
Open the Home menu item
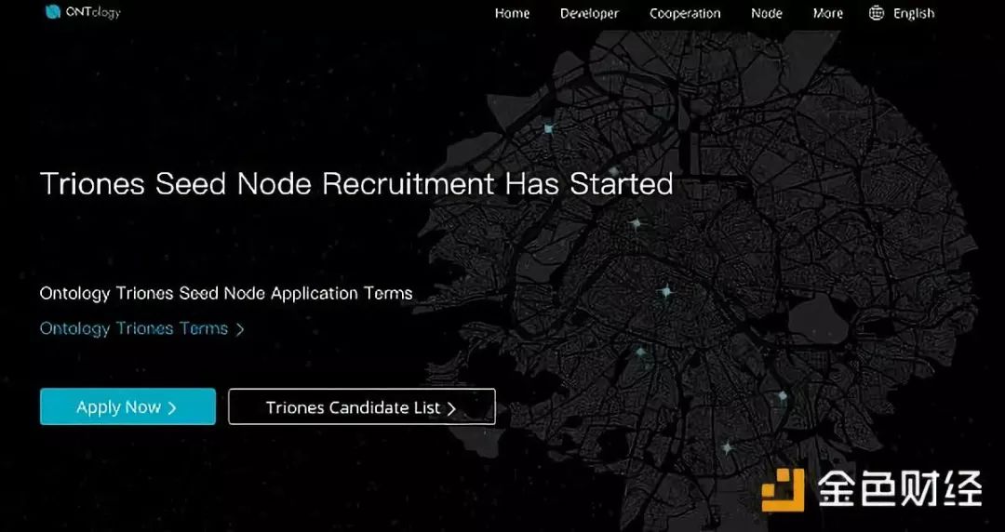point(512,13)
